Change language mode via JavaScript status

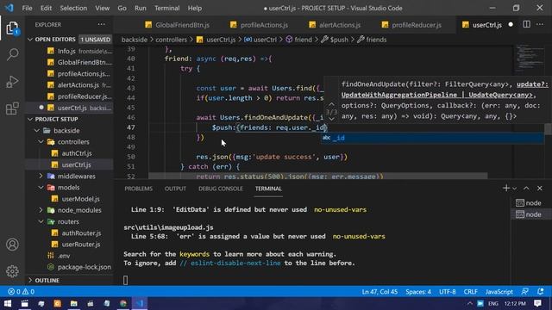pyautogui.click(x=499, y=291)
